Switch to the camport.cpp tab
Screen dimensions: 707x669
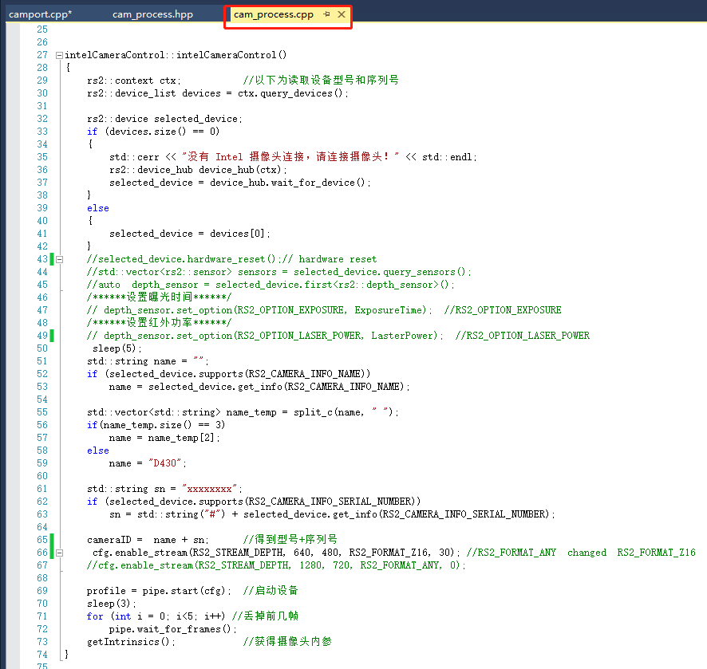tap(39, 14)
